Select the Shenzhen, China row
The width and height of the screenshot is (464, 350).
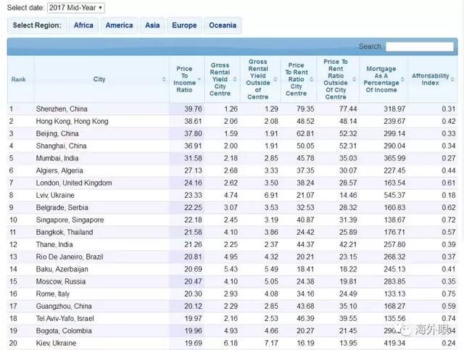[232, 109]
